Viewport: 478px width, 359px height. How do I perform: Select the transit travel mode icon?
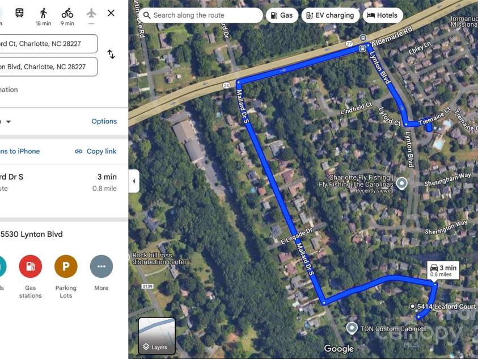[19, 13]
